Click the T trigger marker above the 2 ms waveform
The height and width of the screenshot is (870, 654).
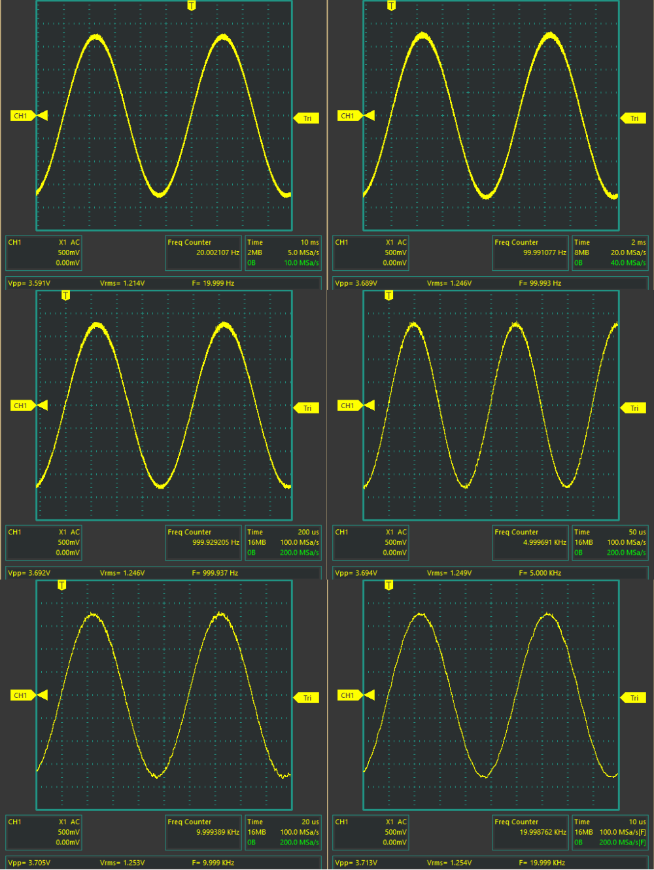pos(391,6)
